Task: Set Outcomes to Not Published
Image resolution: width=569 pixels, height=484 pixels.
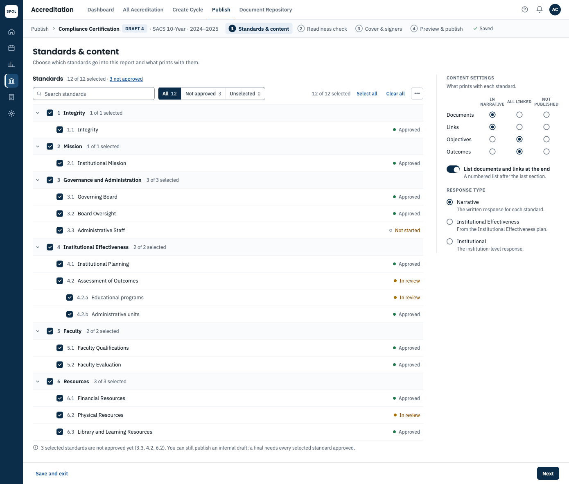Action: tap(546, 152)
